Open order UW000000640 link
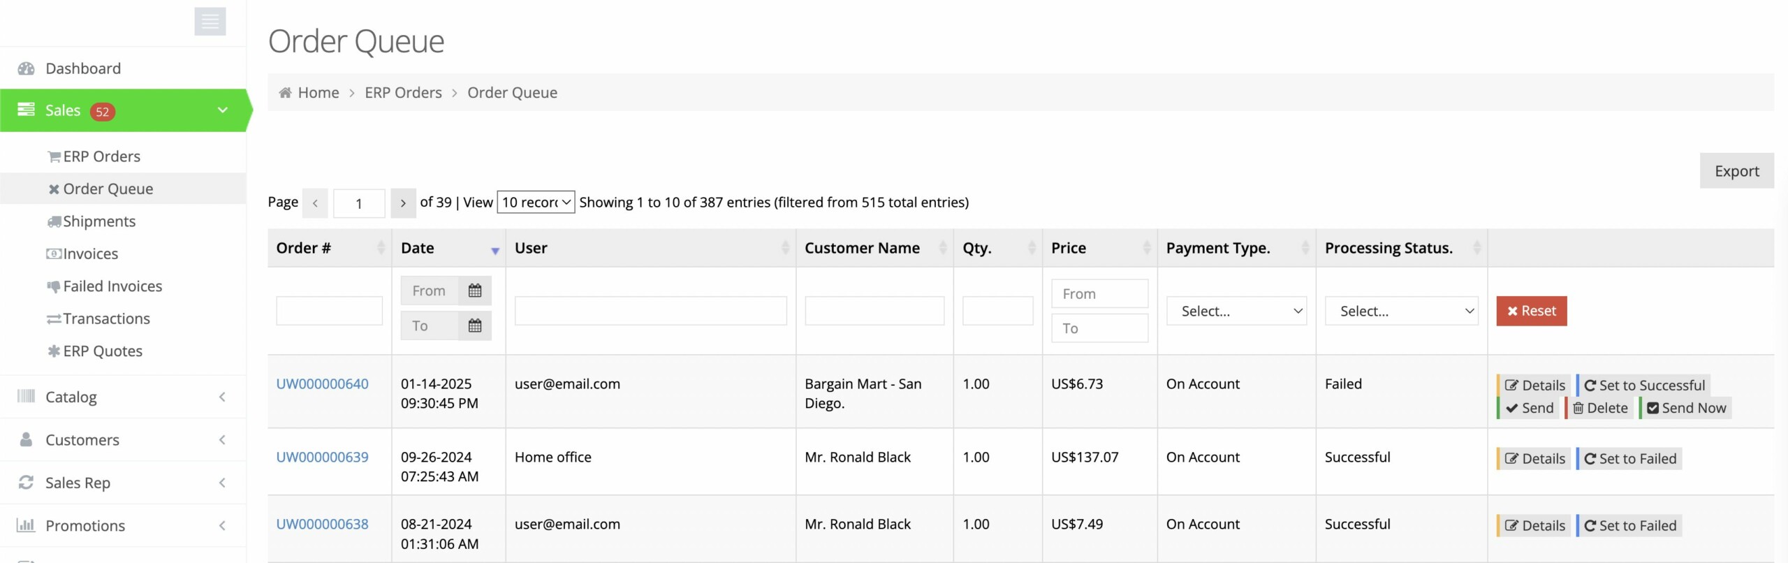This screenshot has height=563, width=1788. 322,384
